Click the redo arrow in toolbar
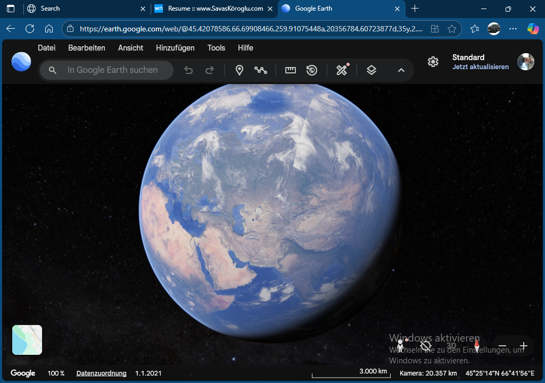Screen dimensions: 545x383 pyautogui.click(x=210, y=70)
